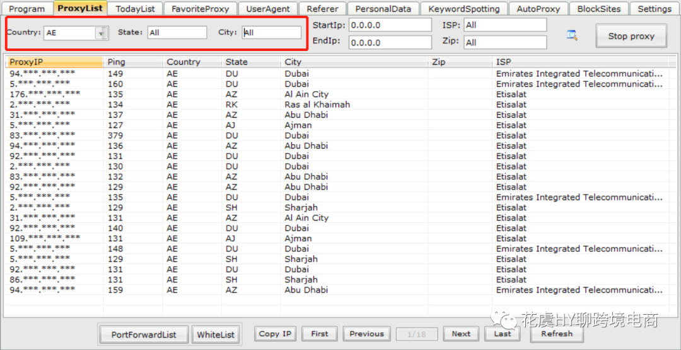The image size is (681, 350).
Task: Click the ping value 160
Action: (x=115, y=84)
